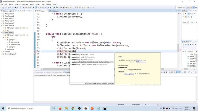Open the File menu
This screenshot has height=111, width=198.
point(2,4)
